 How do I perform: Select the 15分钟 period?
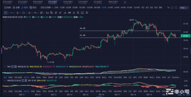(89, 7)
